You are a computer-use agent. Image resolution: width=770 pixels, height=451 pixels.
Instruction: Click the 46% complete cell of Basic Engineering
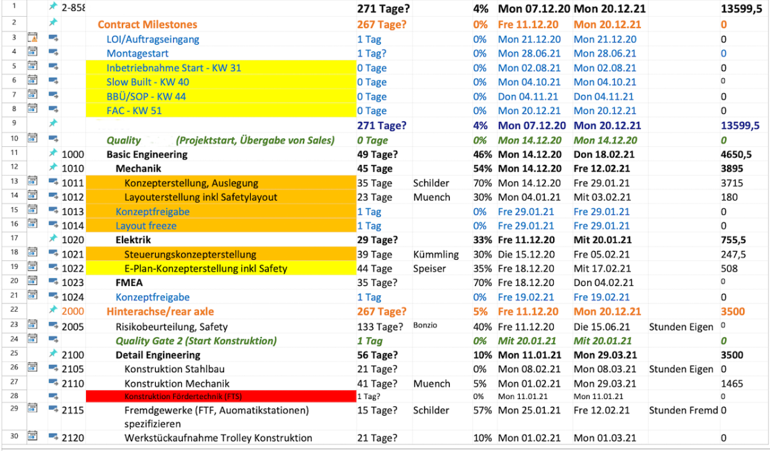[x=482, y=154]
